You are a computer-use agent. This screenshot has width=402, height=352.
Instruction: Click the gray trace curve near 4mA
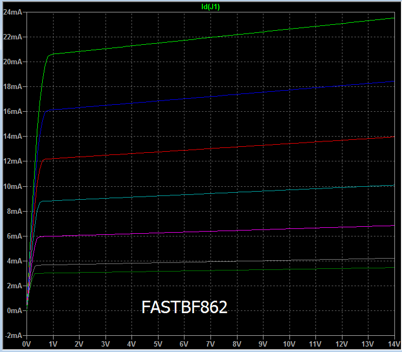tap(210, 262)
